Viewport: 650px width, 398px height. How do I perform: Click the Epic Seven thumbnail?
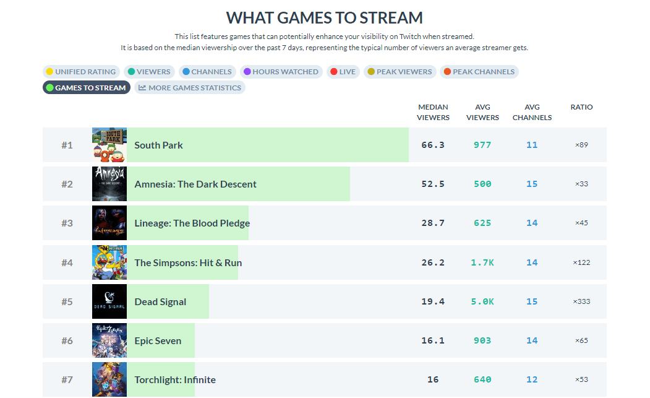(109, 340)
